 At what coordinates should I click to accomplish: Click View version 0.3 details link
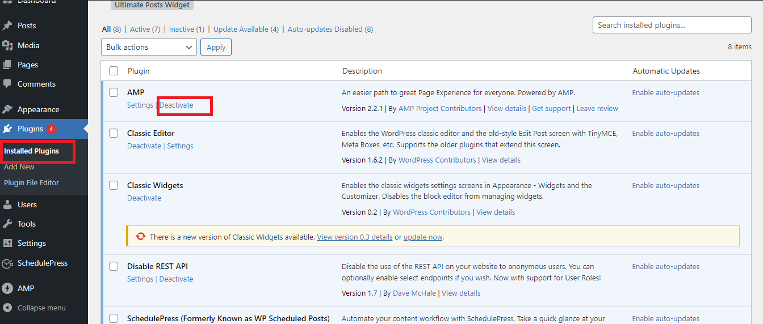pyautogui.click(x=355, y=237)
